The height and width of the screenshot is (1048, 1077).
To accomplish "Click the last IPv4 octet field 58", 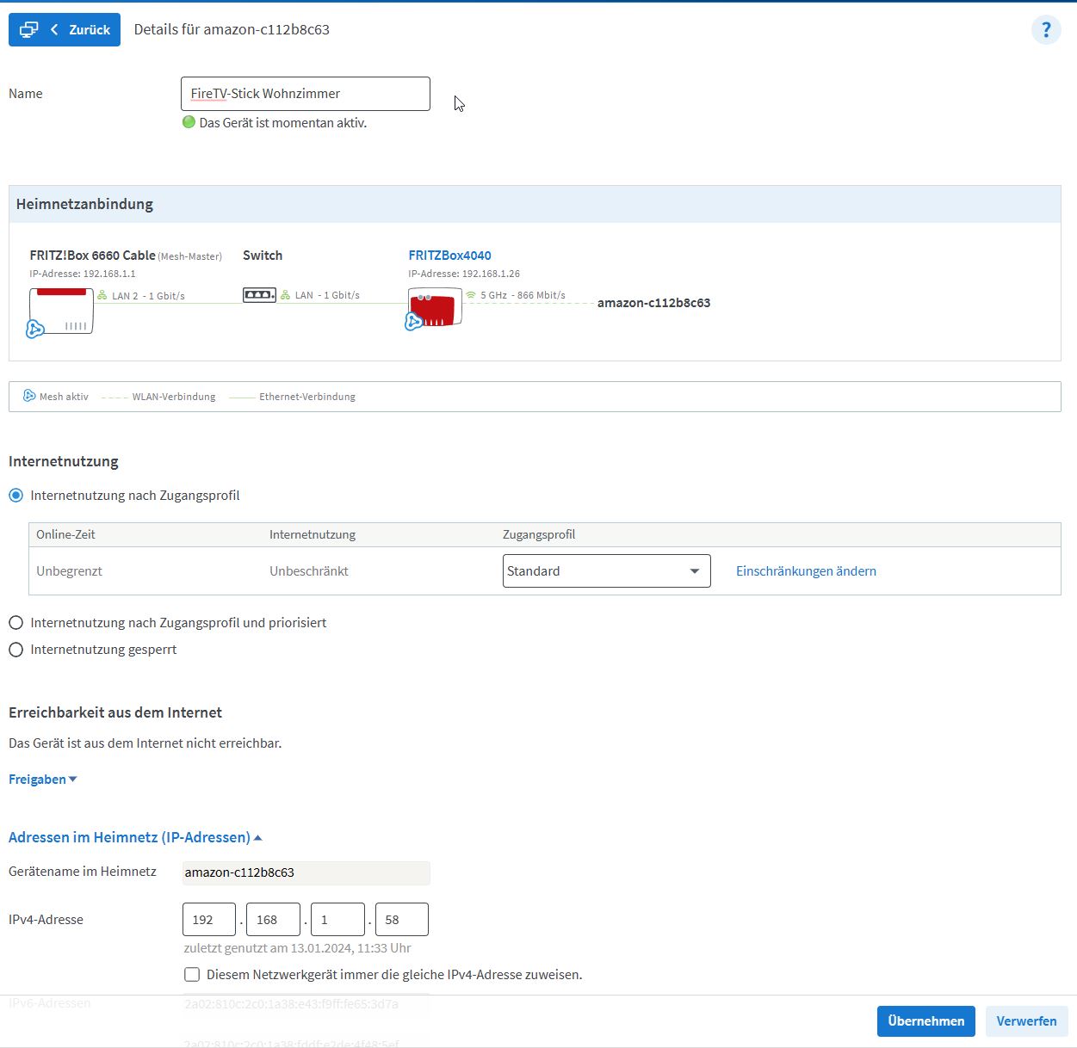I will [x=401, y=920].
